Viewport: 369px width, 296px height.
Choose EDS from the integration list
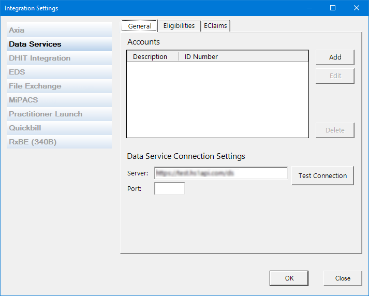tap(59, 72)
